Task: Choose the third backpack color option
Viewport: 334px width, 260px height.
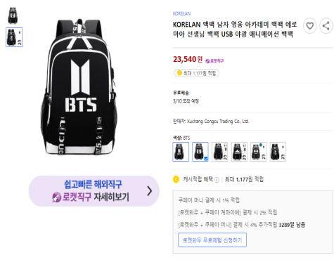Action: pyautogui.click(x=220, y=152)
